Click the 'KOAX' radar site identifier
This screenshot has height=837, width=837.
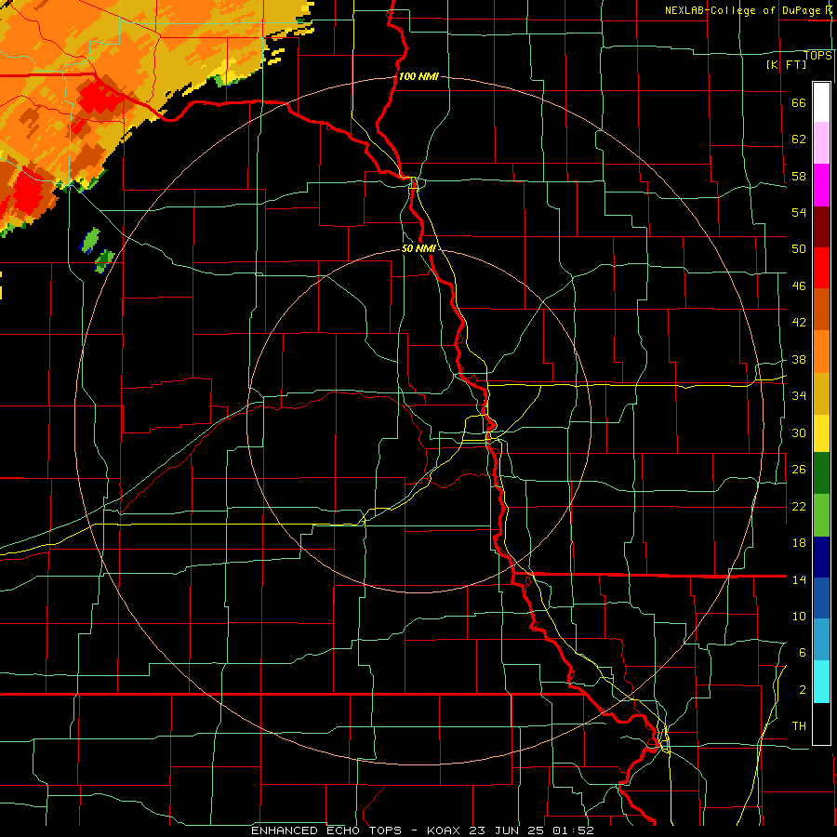pos(445,830)
